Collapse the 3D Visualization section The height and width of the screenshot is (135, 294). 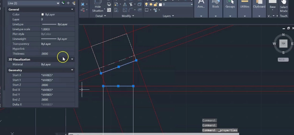tap(72, 59)
